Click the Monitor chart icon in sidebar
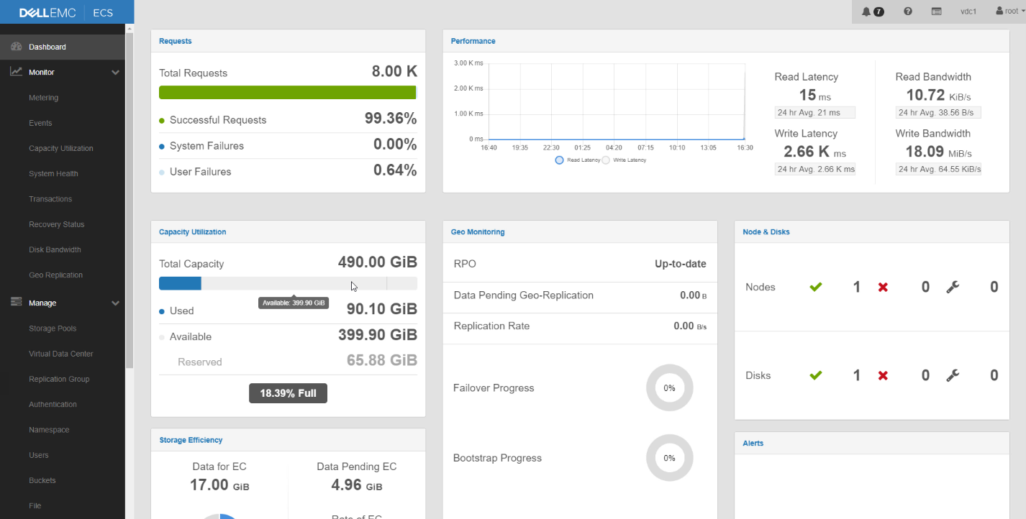 click(x=16, y=72)
